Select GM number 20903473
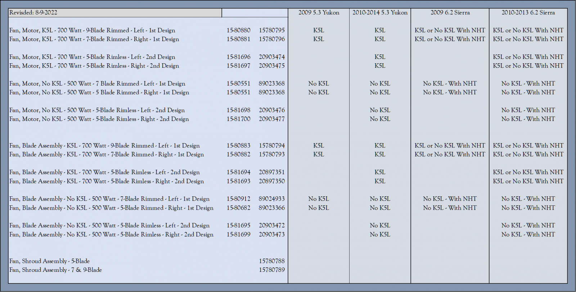Viewport: 576px width, 292px height. (272, 234)
